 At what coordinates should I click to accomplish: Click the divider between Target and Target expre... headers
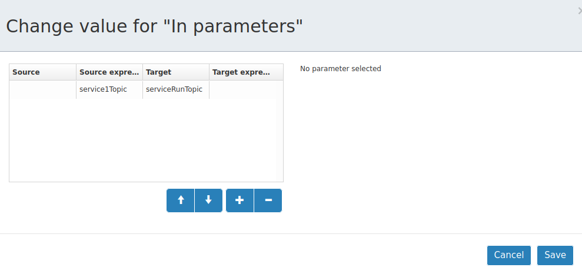[x=209, y=72]
